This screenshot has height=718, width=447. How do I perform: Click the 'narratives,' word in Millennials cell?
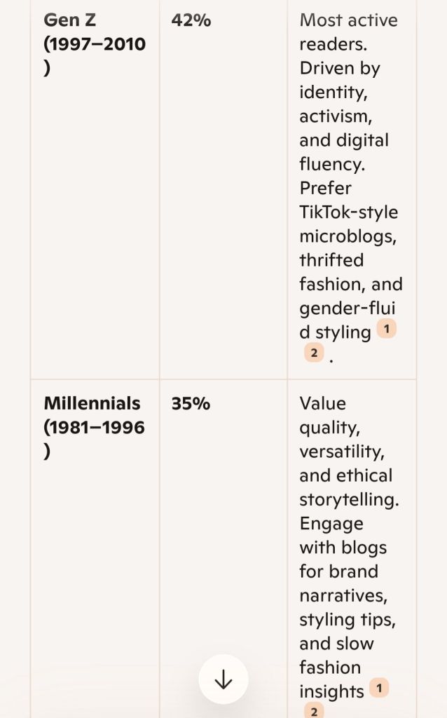(343, 595)
